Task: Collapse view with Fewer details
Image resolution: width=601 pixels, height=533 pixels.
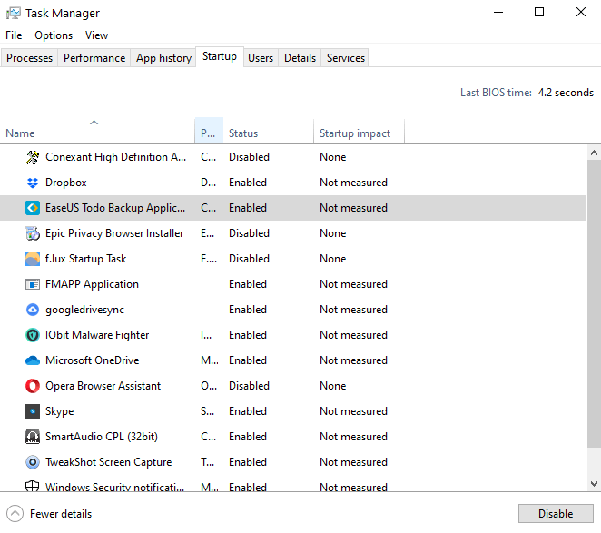Action: pos(49,514)
